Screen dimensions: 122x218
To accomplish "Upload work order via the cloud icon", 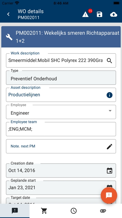I will coord(114,14).
